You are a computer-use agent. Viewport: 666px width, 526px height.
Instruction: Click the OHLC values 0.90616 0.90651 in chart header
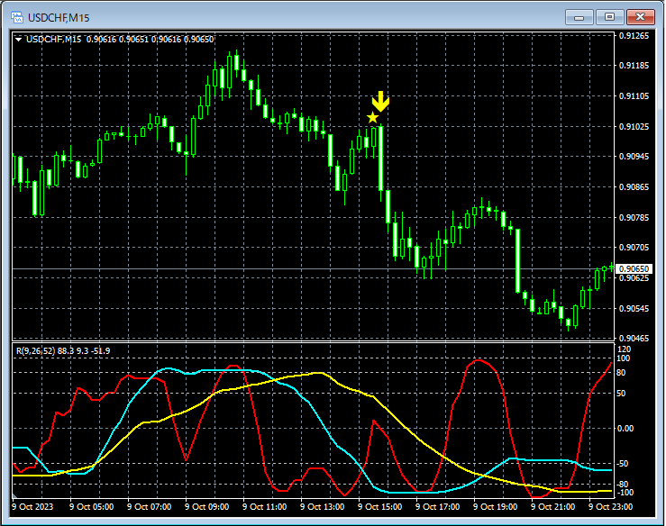tap(117, 40)
